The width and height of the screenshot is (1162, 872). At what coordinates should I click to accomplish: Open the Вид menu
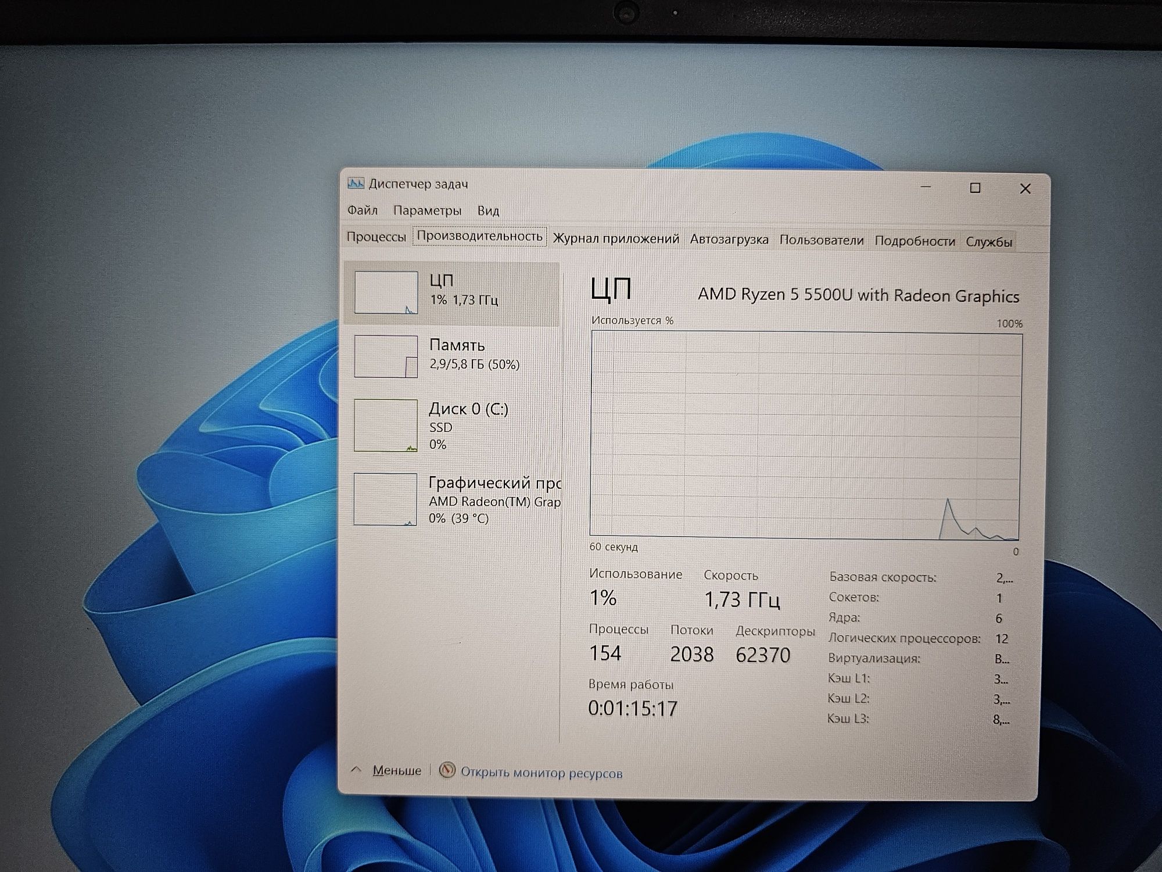pos(488,210)
